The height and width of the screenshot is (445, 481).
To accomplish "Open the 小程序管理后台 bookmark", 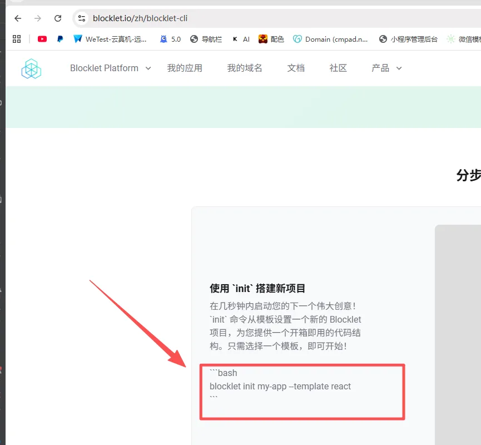I will (408, 39).
